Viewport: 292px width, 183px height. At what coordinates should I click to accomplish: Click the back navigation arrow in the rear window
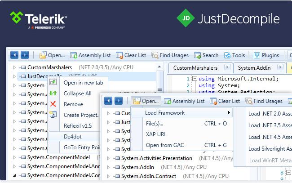coord(14,55)
